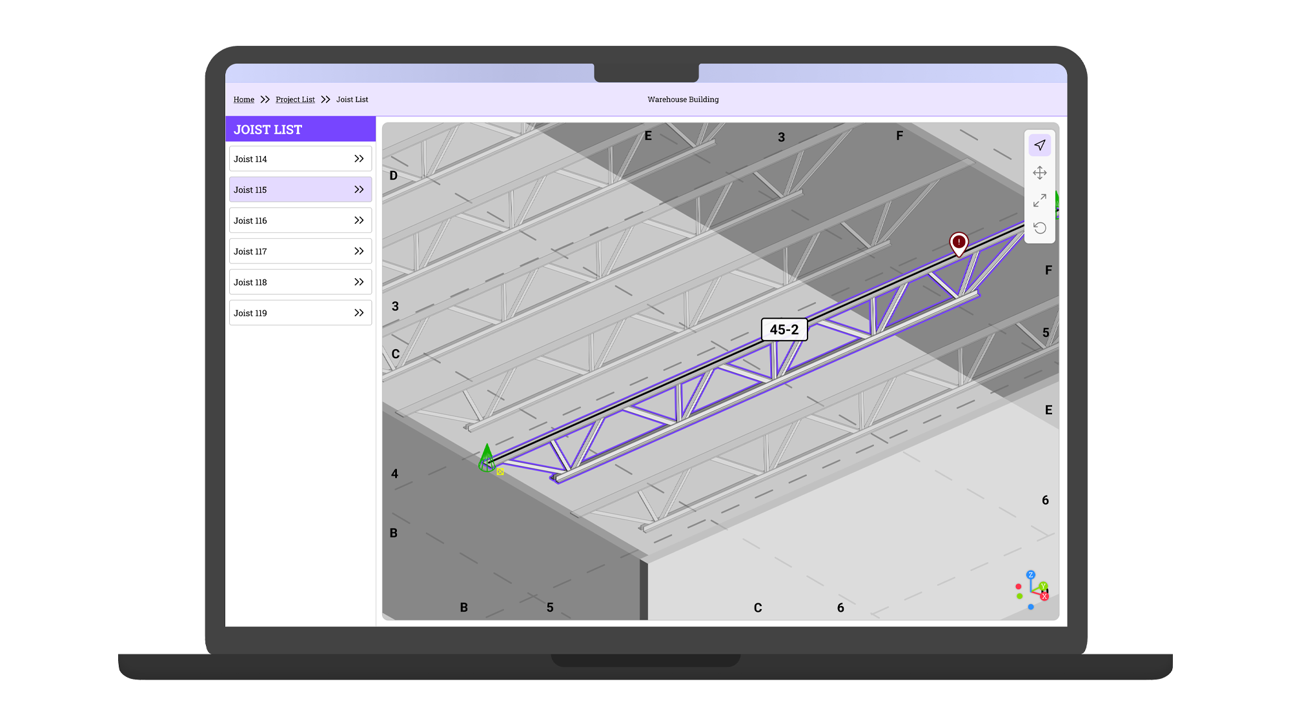
Task: Activate the pan move tool
Action: 1039,173
